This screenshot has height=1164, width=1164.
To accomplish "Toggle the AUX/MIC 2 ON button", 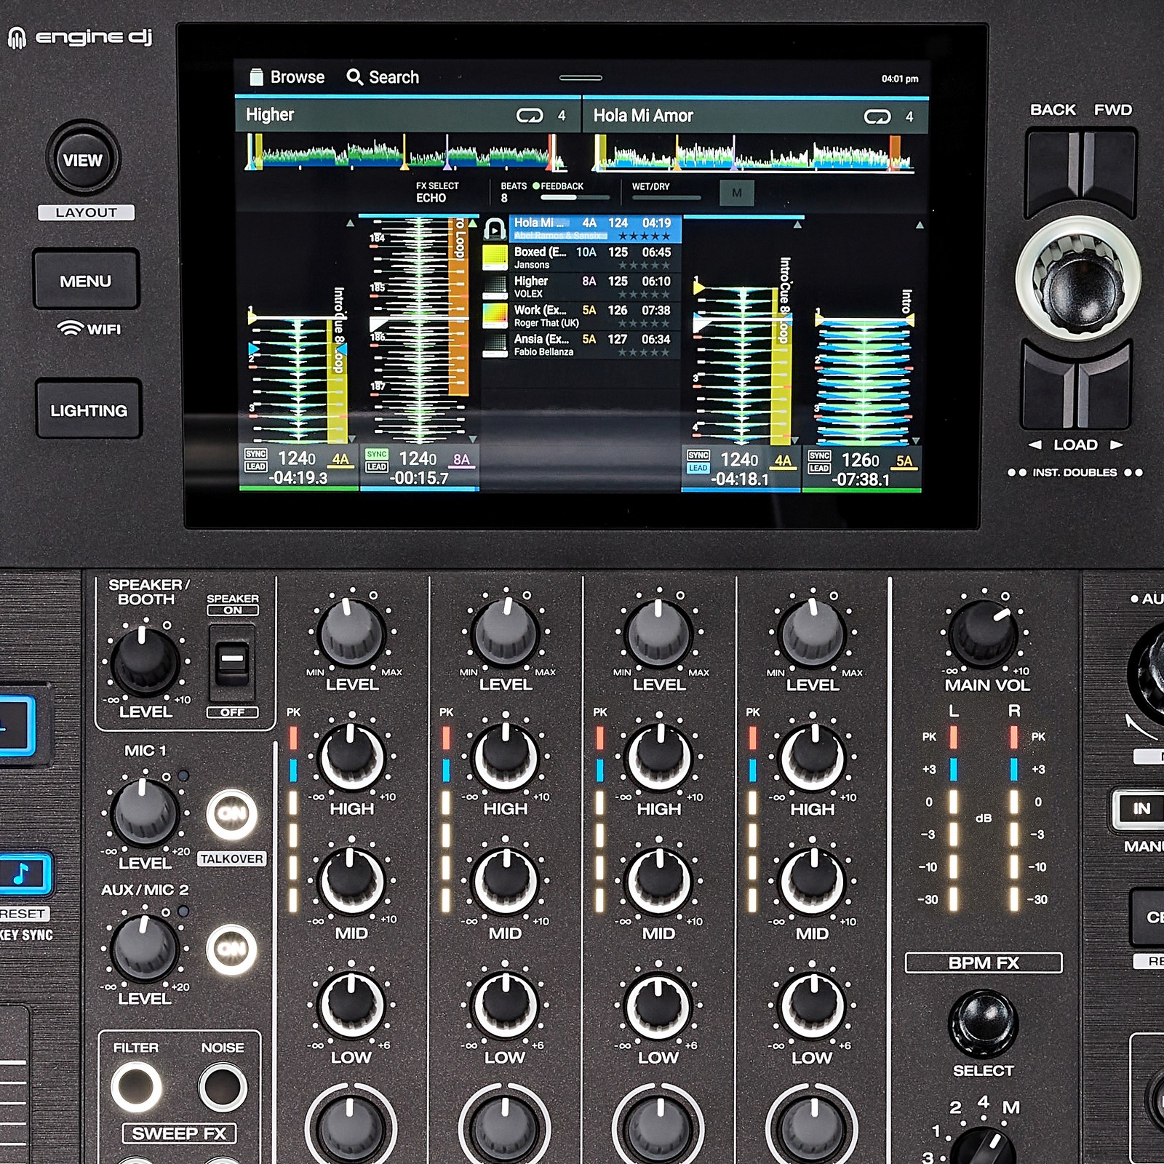I will coord(231,949).
